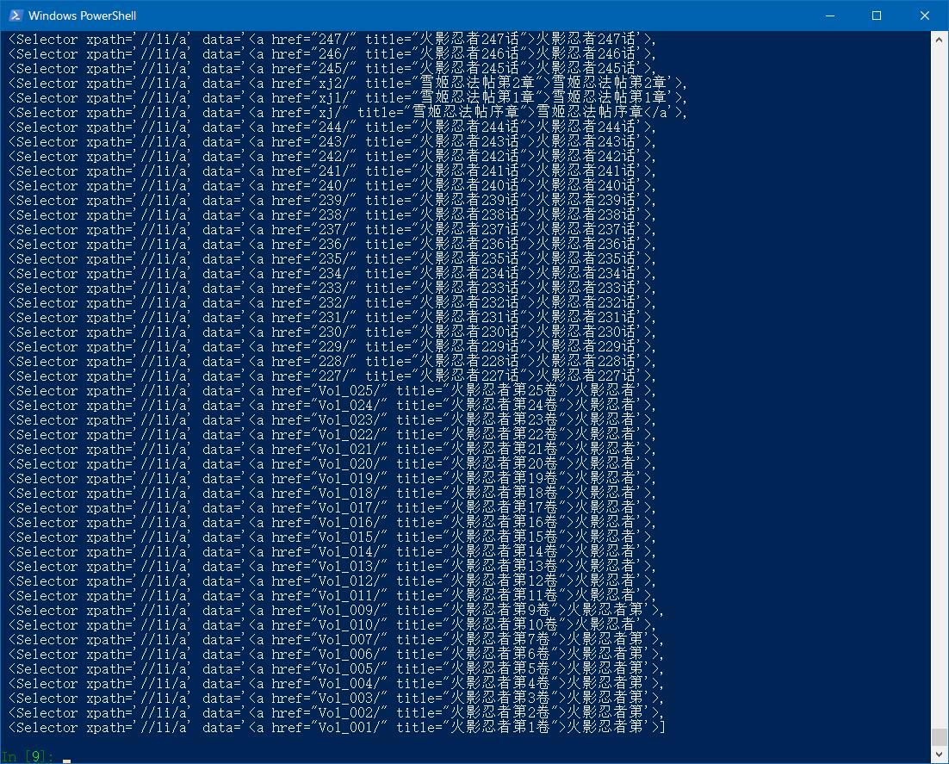Click the line with href="244/"
This screenshot has height=764, width=949.
[332, 127]
